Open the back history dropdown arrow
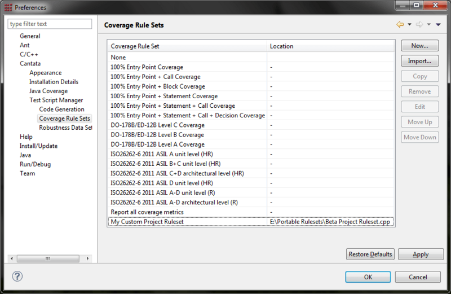 pos(409,24)
